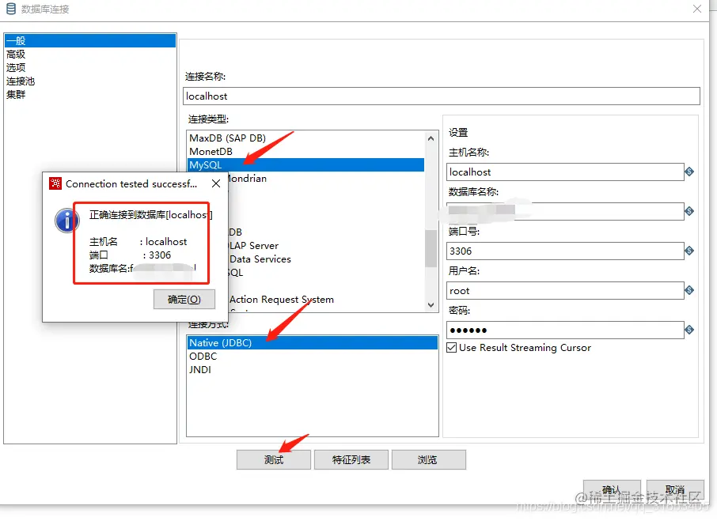This screenshot has width=717, height=521.
Task: Select the 高级 category in left list
Action: [90, 55]
